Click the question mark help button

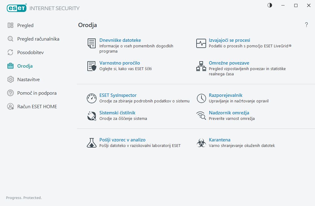pyautogui.click(x=306, y=25)
